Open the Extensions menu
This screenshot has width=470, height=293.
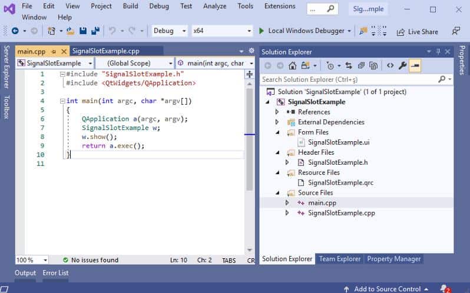tap(280, 6)
